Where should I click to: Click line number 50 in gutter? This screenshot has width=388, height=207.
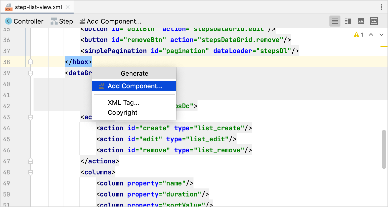(x=7, y=194)
